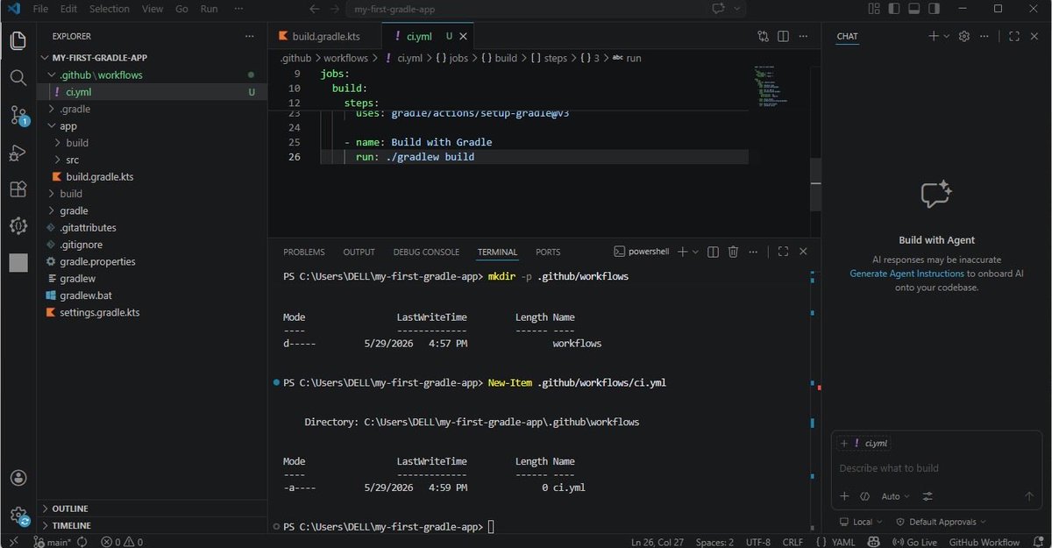The image size is (1052, 548).
Task: Open the Local session target dropdown
Action: 862,522
